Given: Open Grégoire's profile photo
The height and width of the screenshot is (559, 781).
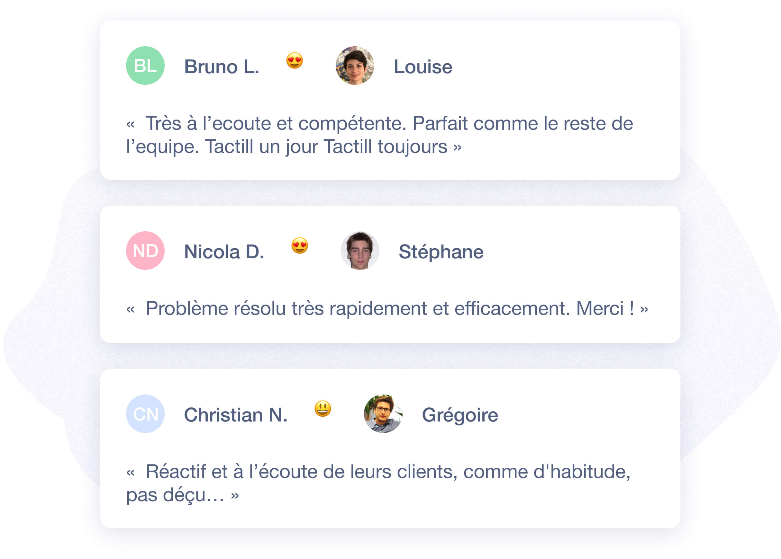Looking at the screenshot, I should pos(383,414).
